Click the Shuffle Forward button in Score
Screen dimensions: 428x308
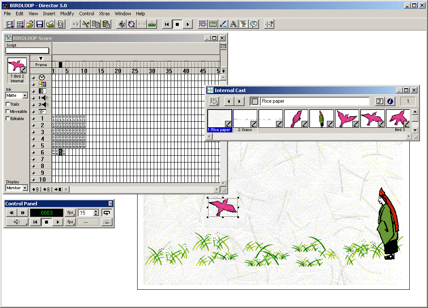click(46, 189)
